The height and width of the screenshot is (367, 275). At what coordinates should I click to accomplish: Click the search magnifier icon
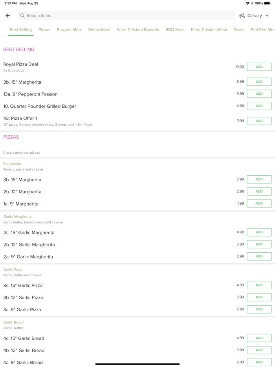point(22,16)
